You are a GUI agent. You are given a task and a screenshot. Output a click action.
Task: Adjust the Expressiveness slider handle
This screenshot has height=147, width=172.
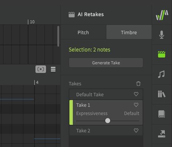pyautogui.click(x=107, y=121)
